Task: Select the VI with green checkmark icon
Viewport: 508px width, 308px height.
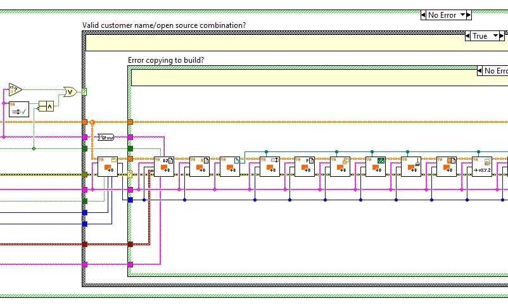Action: tap(19, 110)
